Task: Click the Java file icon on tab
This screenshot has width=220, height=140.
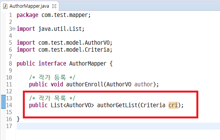Action: (x=5, y=6)
